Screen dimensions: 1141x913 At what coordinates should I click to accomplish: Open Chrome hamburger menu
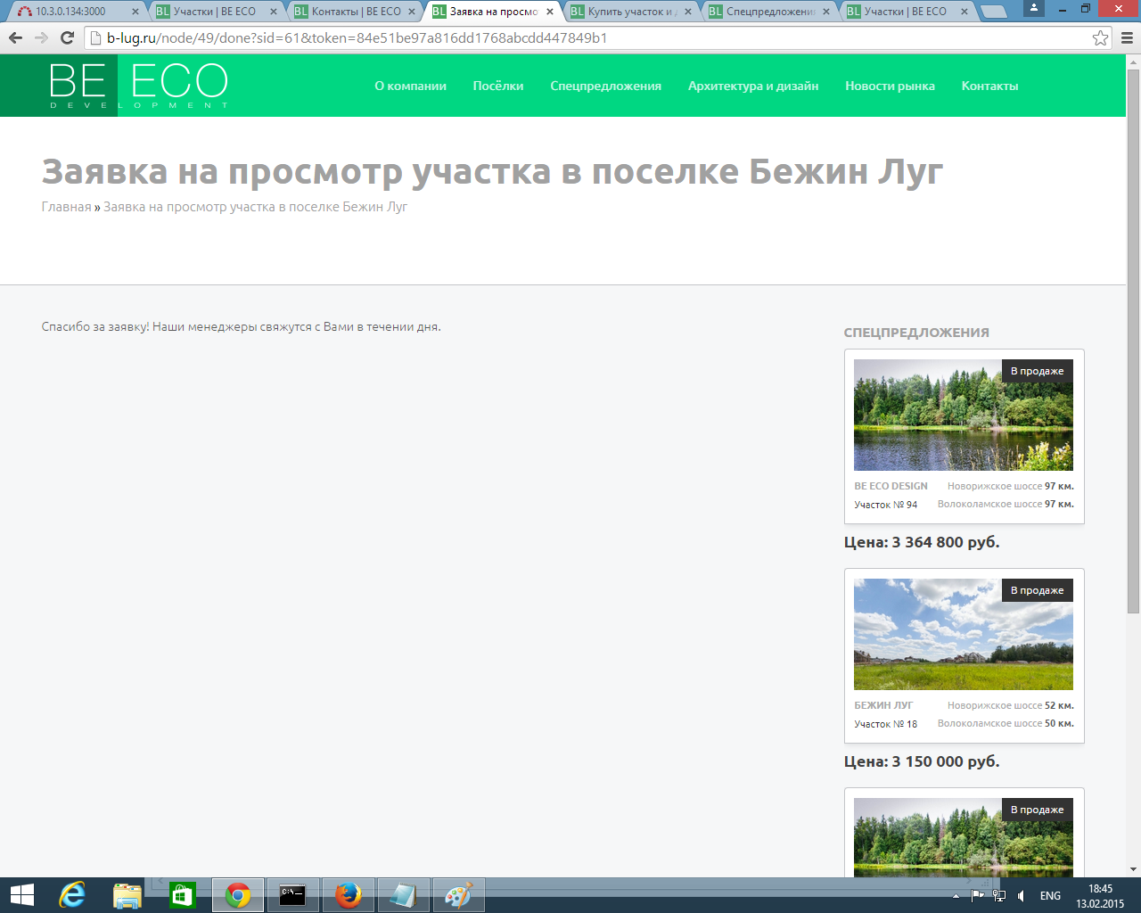(1127, 38)
